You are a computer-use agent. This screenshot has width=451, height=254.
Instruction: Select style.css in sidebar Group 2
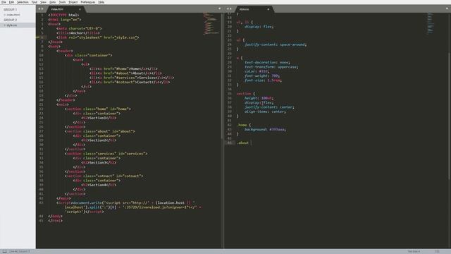tap(12, 25)
